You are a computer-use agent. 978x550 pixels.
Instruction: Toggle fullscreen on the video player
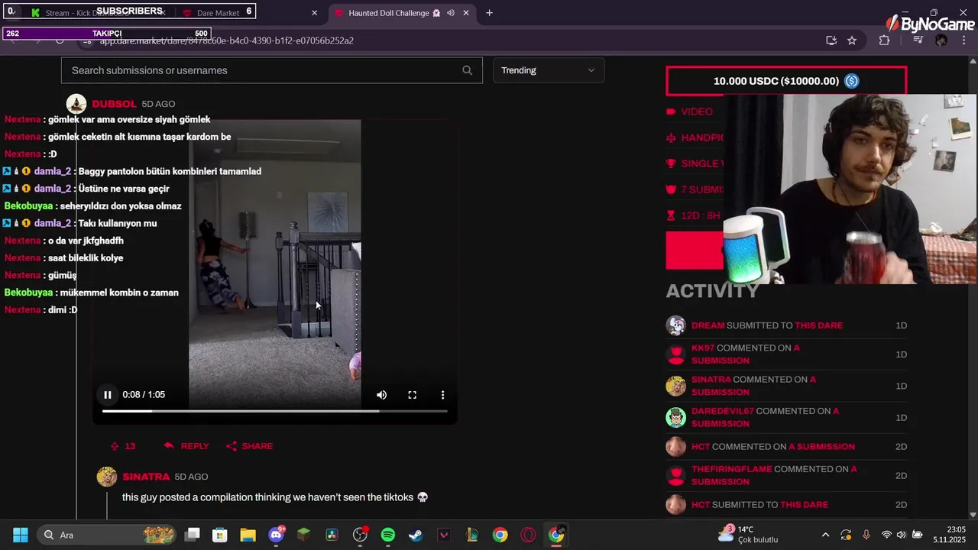click(412, 395)
